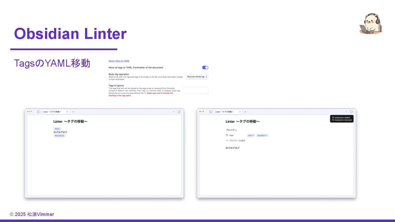The width and height of the screenshot is (395, 222).
Task: Click the red close button of left window
Action: pos(28,112)
